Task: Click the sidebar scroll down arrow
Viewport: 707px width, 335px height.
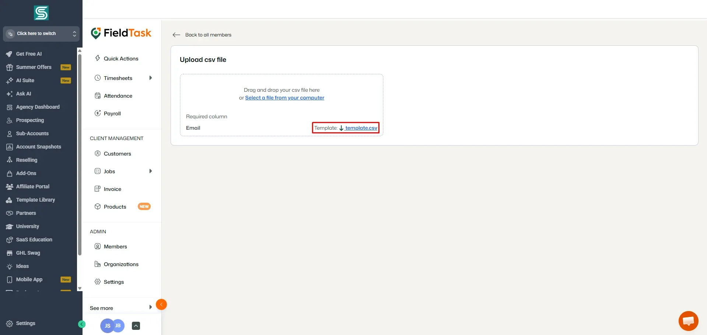Action: pos(80,289)
